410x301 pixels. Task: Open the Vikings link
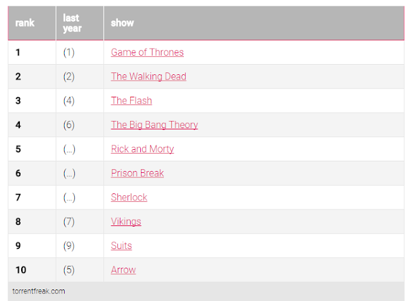click(x=126, y=222)
